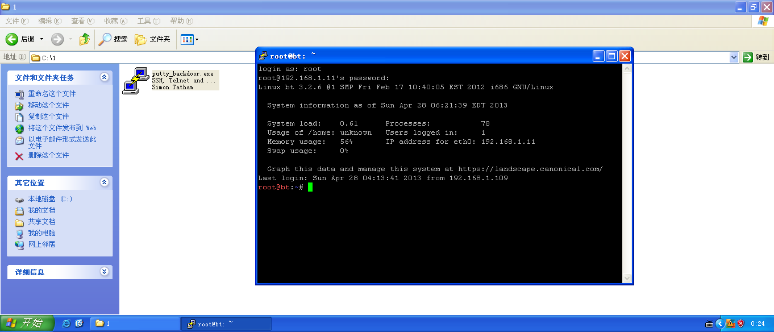Open My Documents (我的文档) link

[42, 210]
